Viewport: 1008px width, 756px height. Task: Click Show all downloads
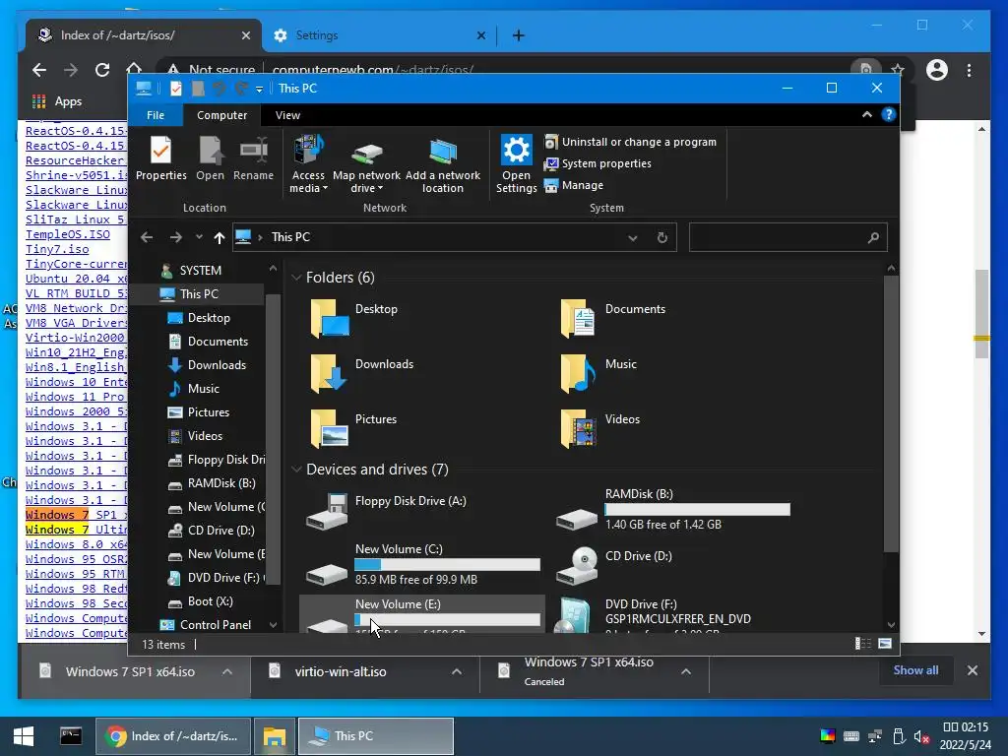click(915, 670)
